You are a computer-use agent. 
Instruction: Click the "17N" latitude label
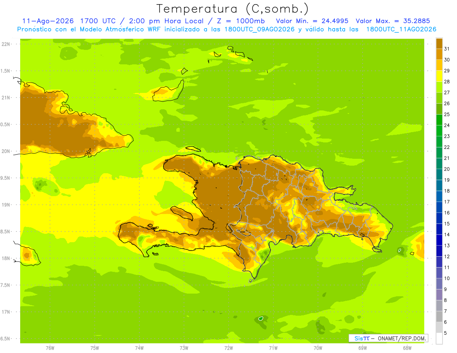pyautogui.click(x=6, y=312)
